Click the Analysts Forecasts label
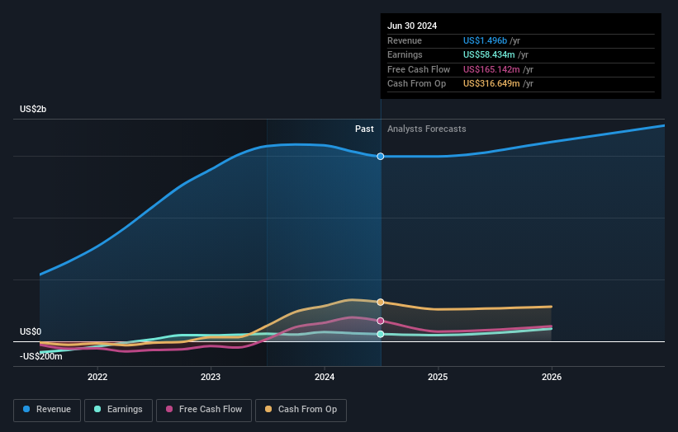The image size is (678, 432). click(427, 129)
